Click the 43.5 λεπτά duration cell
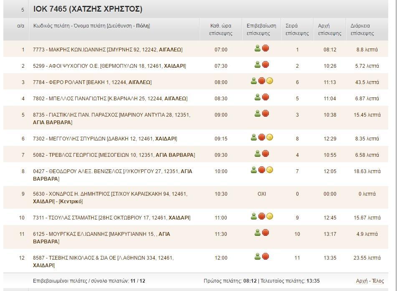The width and height of the screenshot is (397, 291). 367,82
